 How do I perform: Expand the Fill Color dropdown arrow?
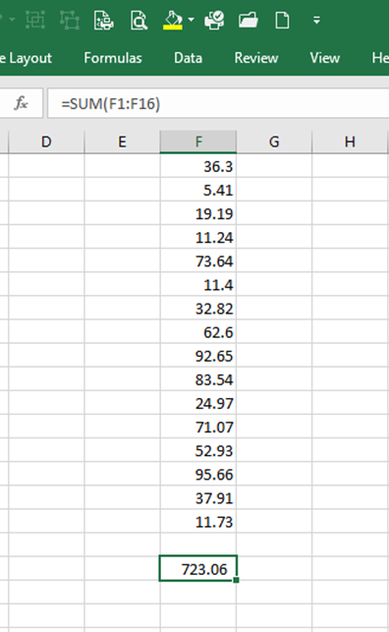pos(191,20)
